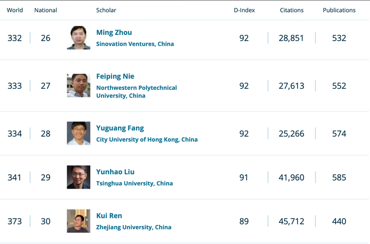Click the National rank column header
This screenshot has width=370, height=244.
[45, 10]
